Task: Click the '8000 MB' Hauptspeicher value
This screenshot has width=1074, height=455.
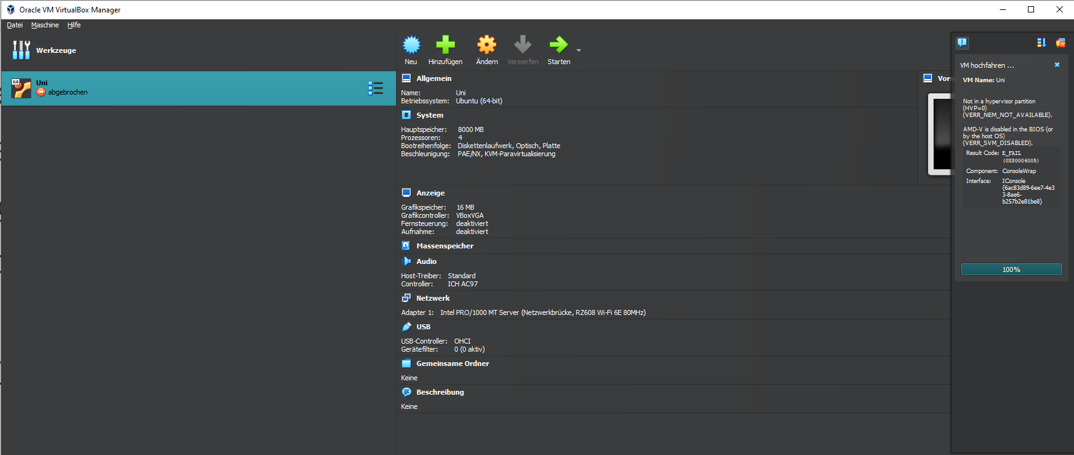Action: [x=471, y=129]
